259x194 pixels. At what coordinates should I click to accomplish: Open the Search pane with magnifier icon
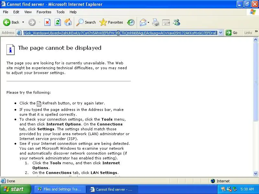[86, 22]
